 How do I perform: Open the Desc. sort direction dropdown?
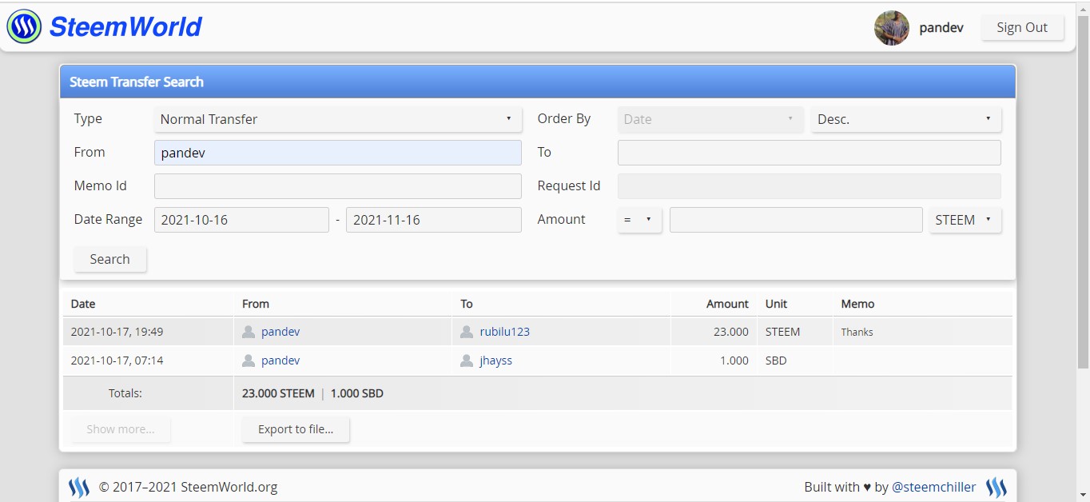pos(906,119)
